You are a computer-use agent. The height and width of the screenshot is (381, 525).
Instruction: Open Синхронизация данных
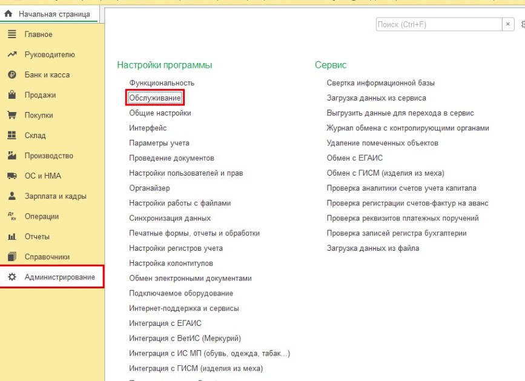170,218
